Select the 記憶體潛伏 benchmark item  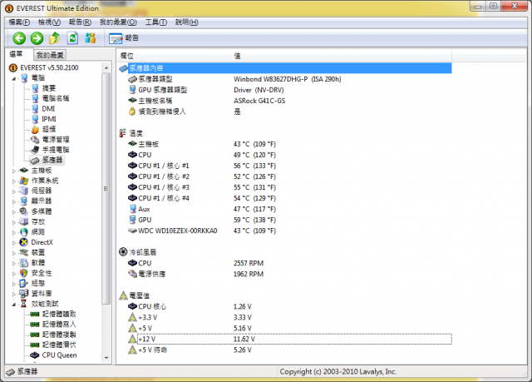59,345
